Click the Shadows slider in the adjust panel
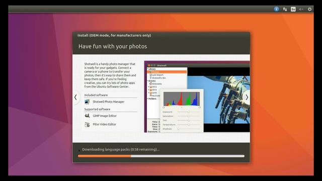322x181 pixels. coord(189,129)
